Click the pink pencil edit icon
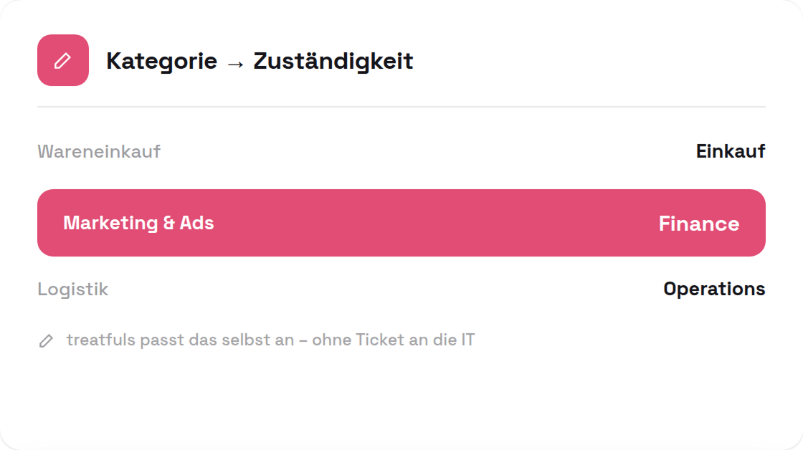Screen dimensions: 803x450 63,60
